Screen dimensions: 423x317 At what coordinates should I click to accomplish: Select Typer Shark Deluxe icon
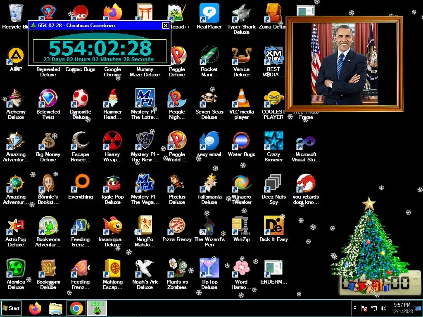[241, 13]
